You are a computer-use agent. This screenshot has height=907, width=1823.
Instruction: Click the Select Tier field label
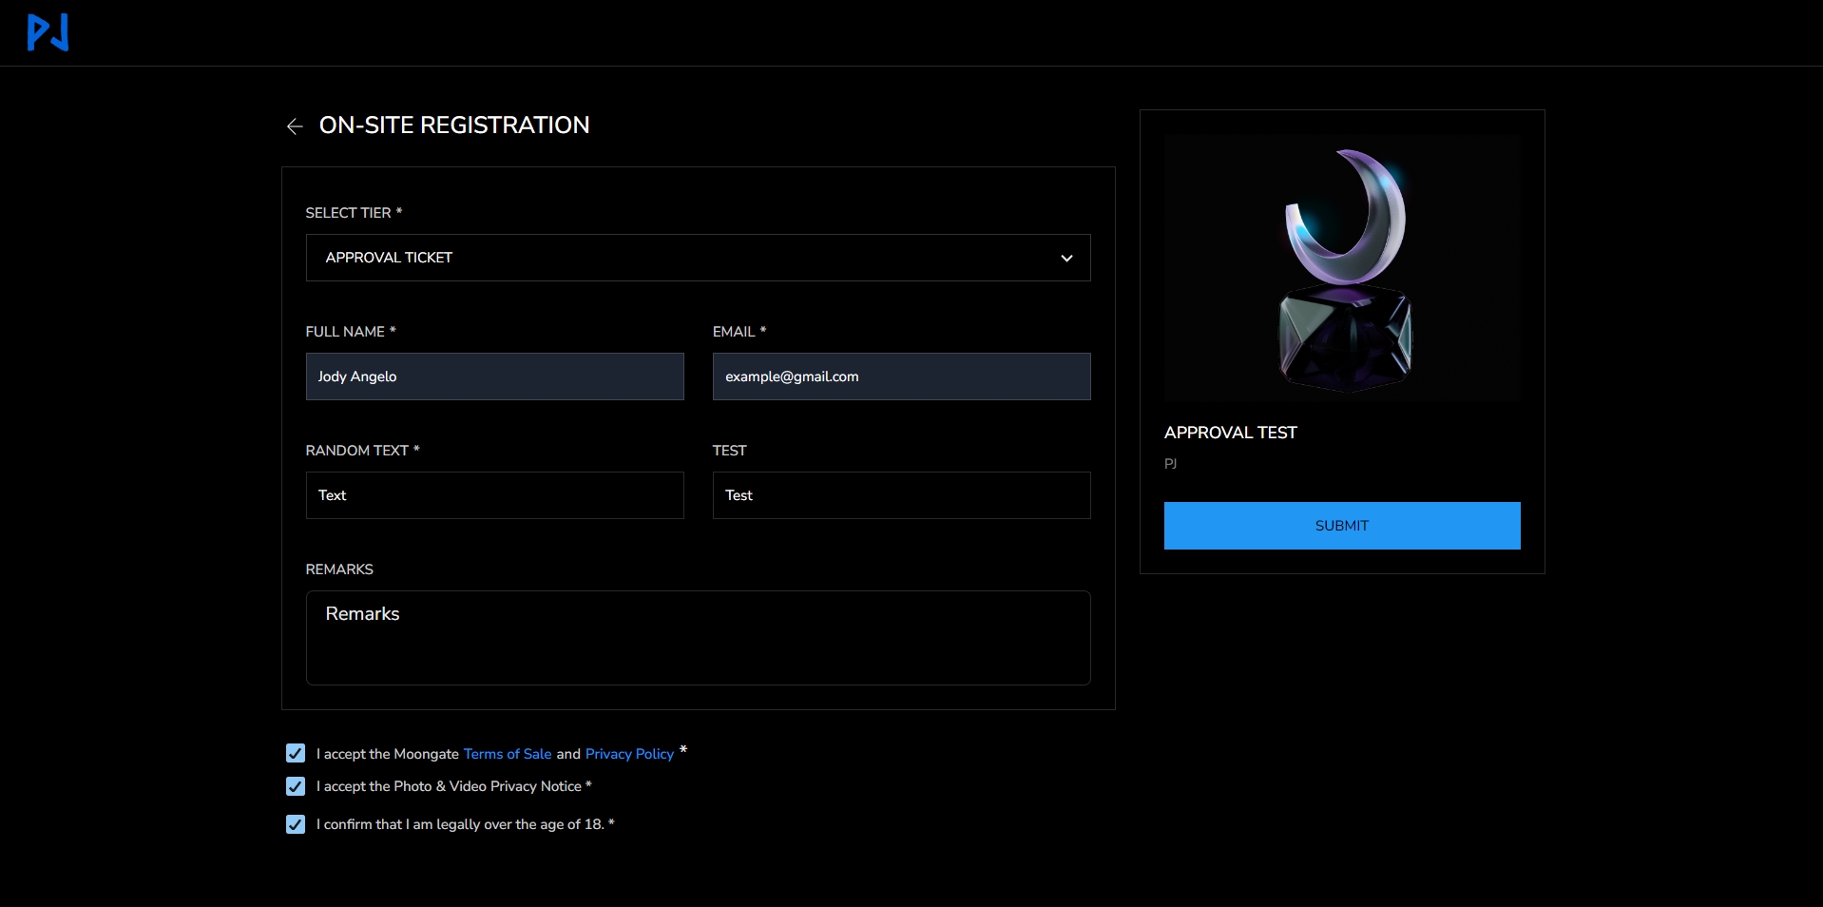(x=348, y=213)
